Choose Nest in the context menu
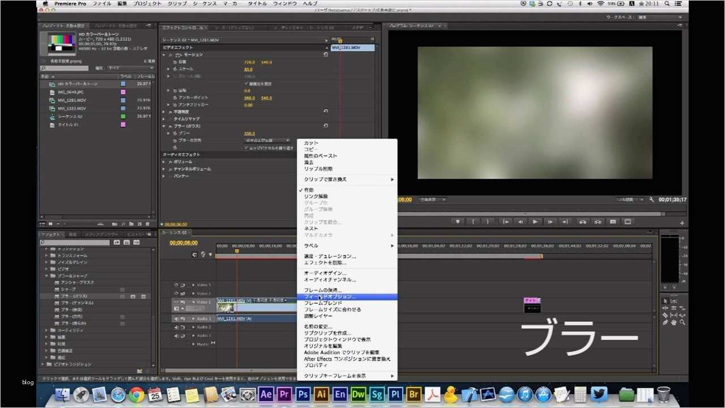Viewport: 725px width, 408px height. pos(347,228)
